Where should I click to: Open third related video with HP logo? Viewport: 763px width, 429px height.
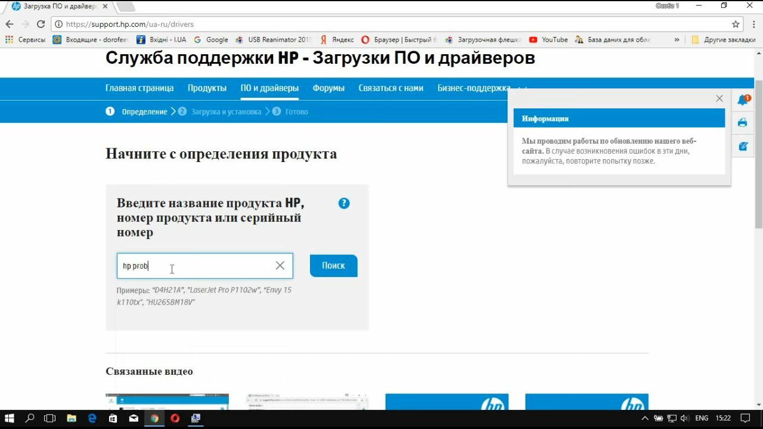tap(447, 402)
